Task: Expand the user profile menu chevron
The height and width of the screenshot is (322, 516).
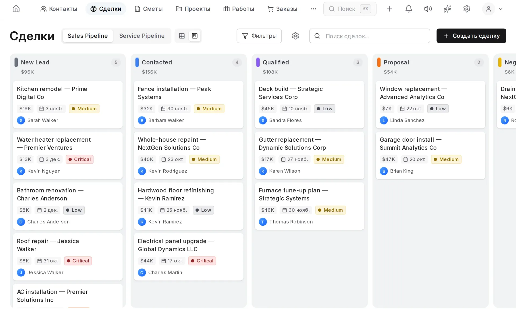Action: pos(500,9)
